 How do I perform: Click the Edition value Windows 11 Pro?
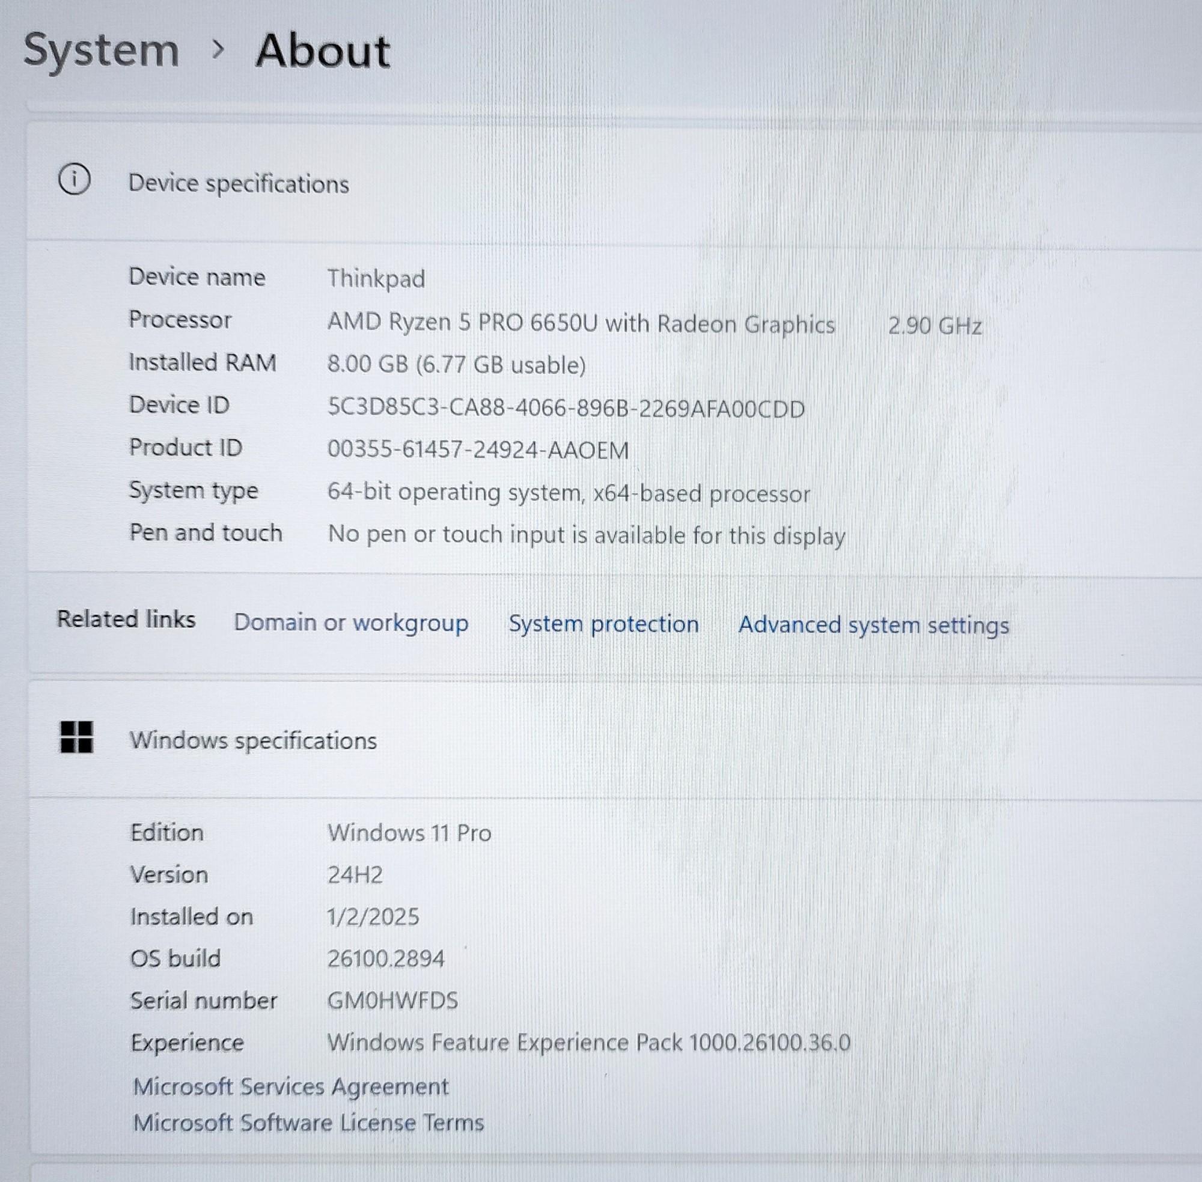[x=410, y=833]
